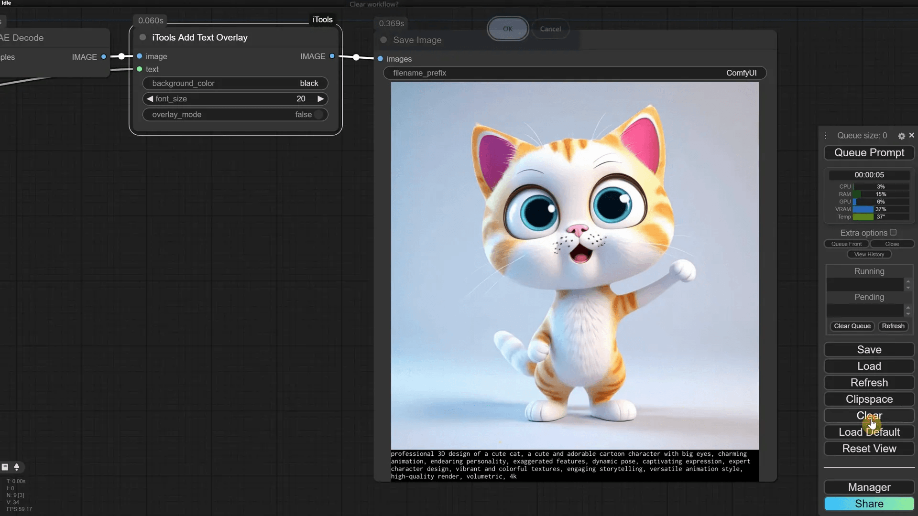The height and width of the screenshot is (516, 918).
Task: Click the VRAM usage bar
Action: 881,209
